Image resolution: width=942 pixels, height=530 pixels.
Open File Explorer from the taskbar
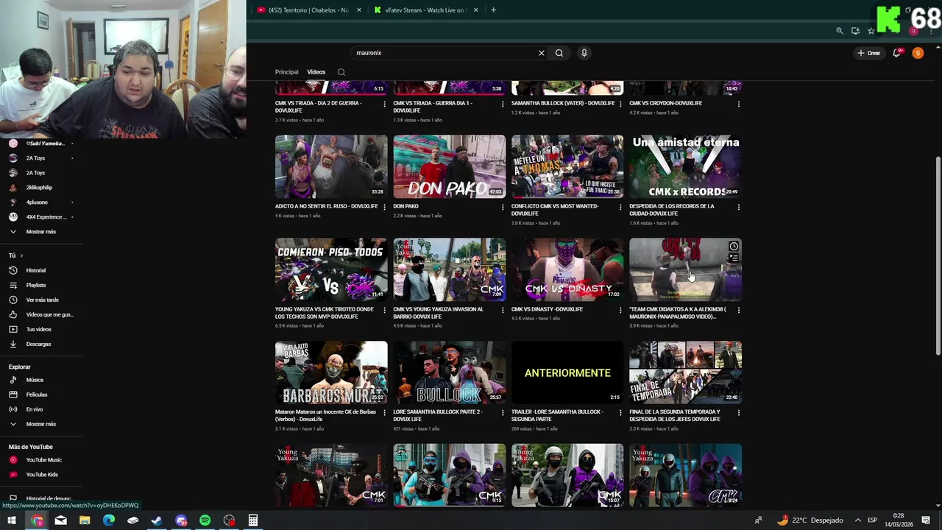click(x=85, y=520)
